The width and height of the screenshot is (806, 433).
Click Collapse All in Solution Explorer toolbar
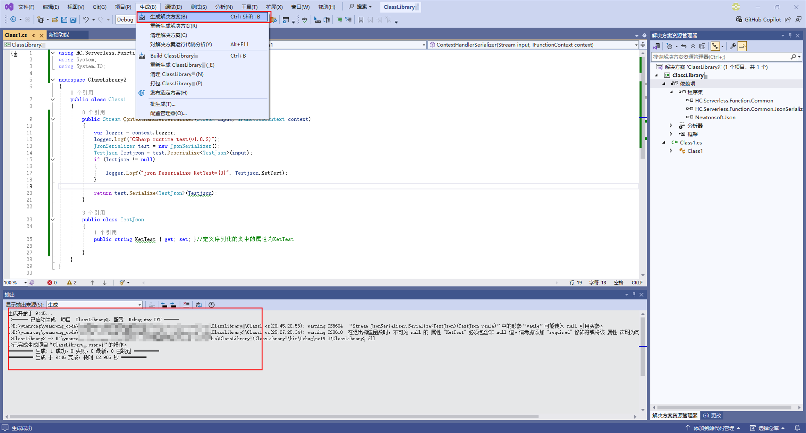tap(693, 46)
